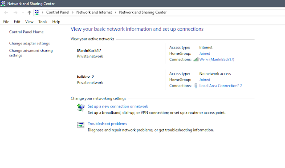Click the Joined HomeGroup link for ManInBack17

205,53
